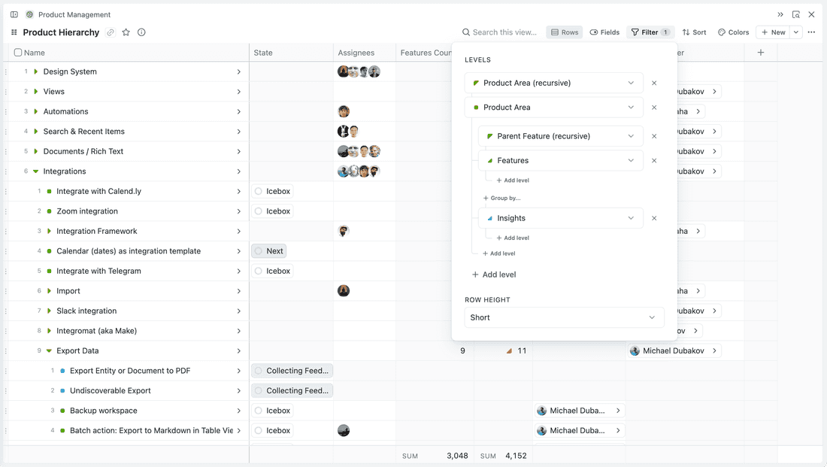Image resolution: width=827 pixels, height=467 pixels.
Task: Open the copy link icon next to Product Hierarchy
Action: click(x=111, y=32)
